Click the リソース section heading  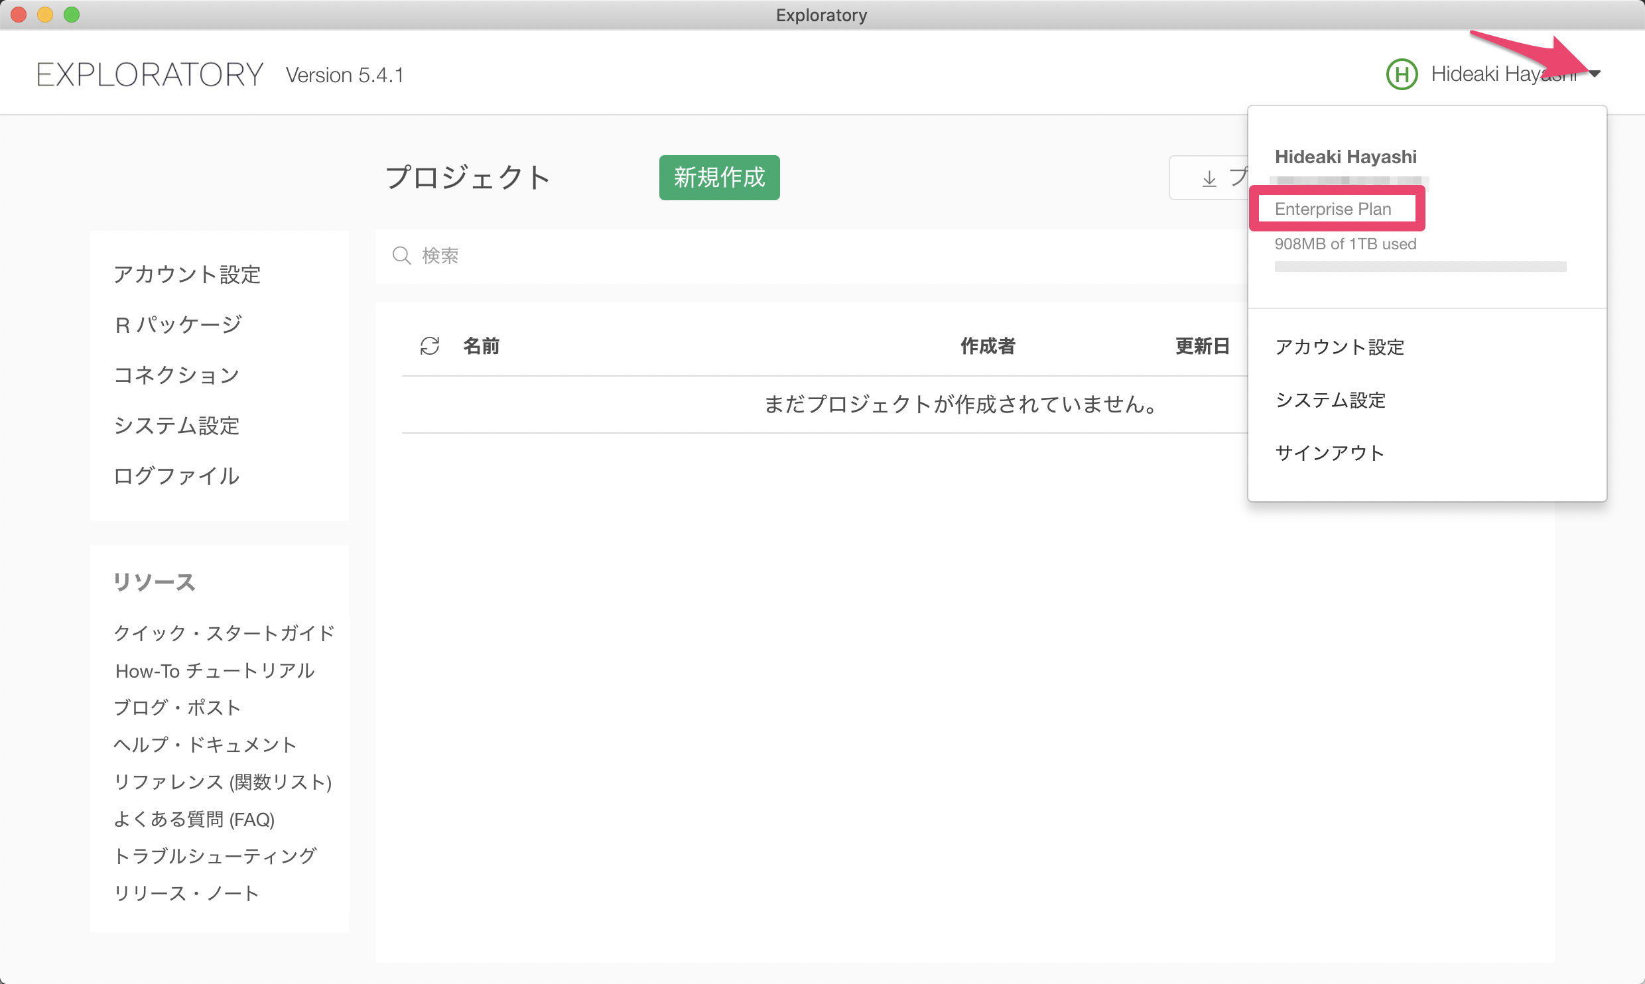(x=154, y=582)
